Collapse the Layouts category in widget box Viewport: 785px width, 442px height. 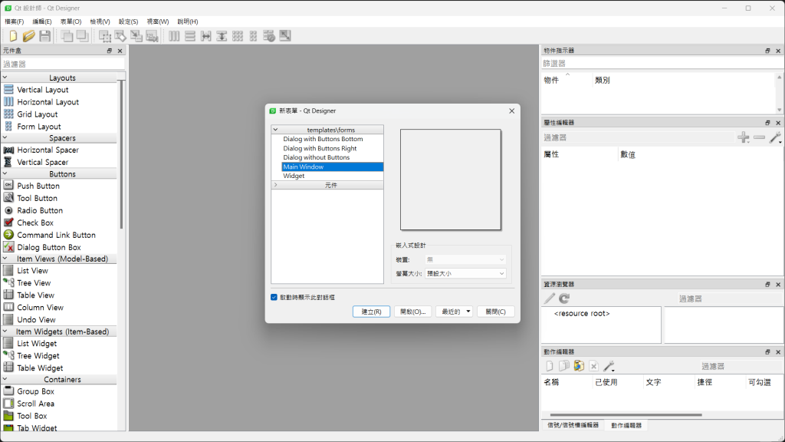tap(5, 78)
